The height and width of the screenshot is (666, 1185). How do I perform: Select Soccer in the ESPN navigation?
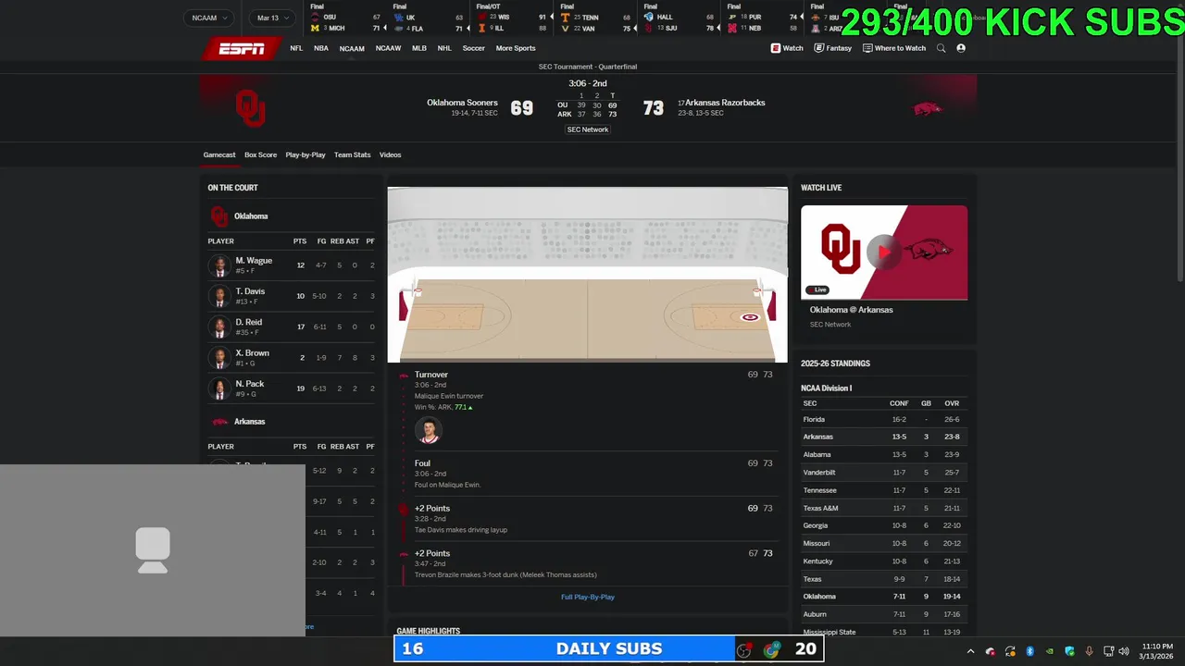(x=473, y=48)
